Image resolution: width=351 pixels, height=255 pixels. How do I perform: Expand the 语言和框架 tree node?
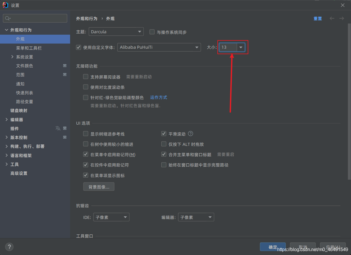click(7, 155)
